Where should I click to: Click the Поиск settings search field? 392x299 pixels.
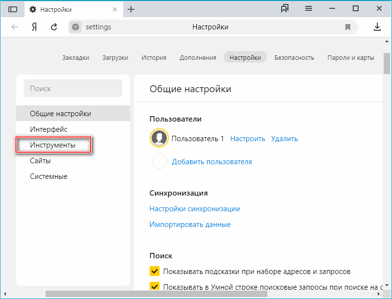coord(73,88)
